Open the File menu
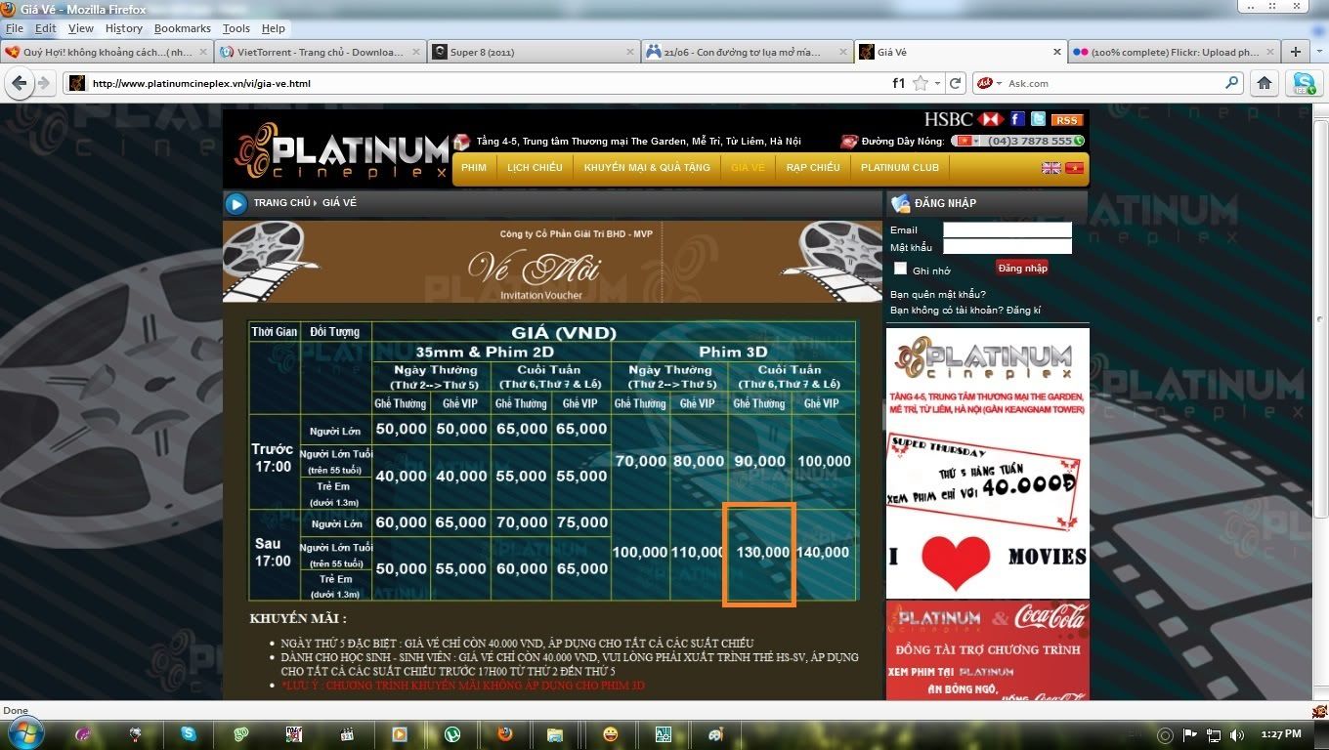Viewport: 1329px width, 750px height. [x=14, y=28]
